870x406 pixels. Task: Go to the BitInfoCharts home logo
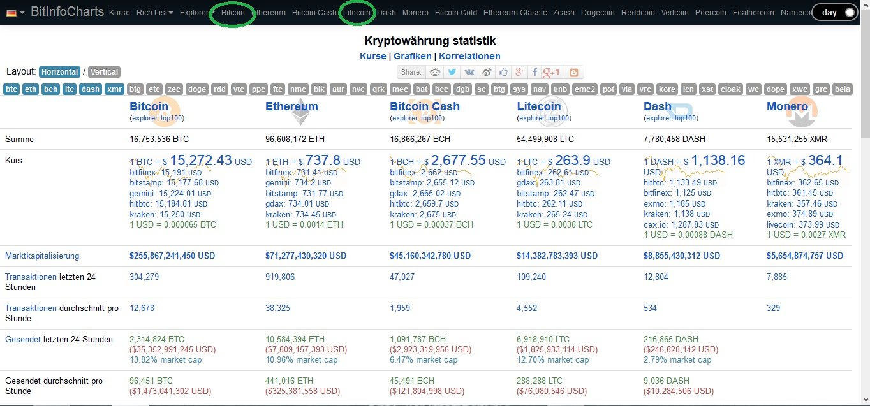(67, 12)
